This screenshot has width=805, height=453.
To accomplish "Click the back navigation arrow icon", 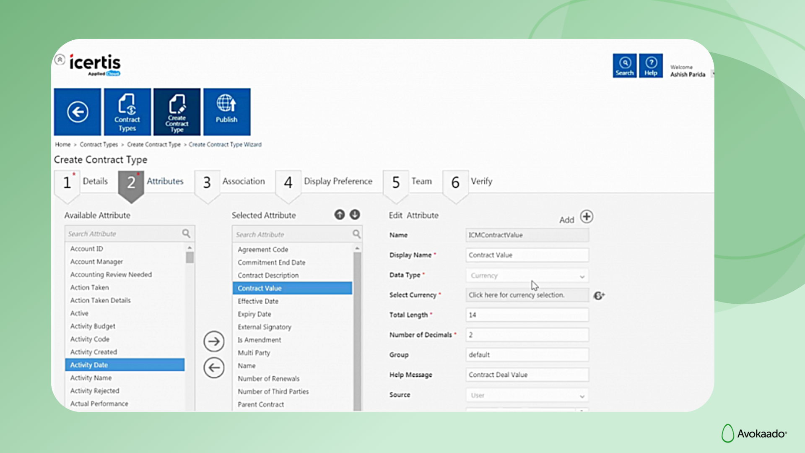I will pos(77,112).
